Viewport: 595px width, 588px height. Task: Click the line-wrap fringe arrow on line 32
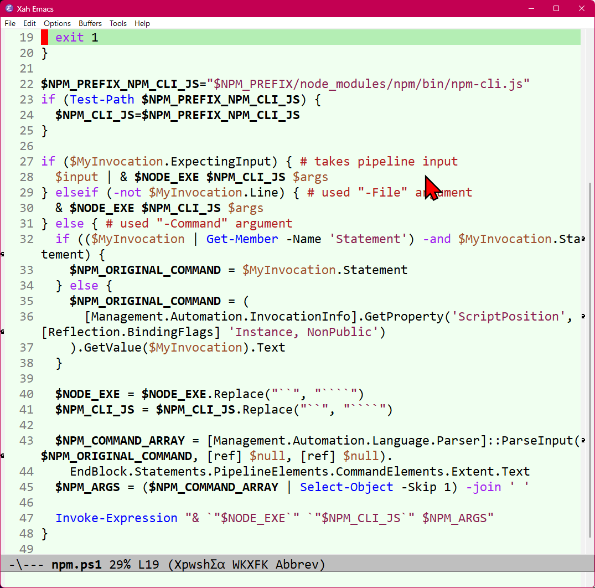coord(583,239)
